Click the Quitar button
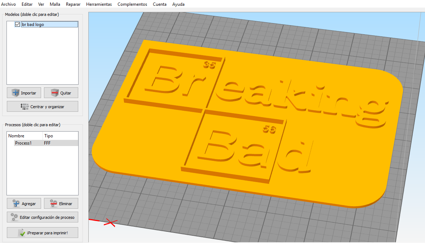Screen dimensions: 425x243 (61, 93)
